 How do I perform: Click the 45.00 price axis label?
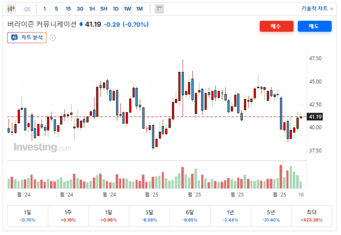(x=315, y=82)
